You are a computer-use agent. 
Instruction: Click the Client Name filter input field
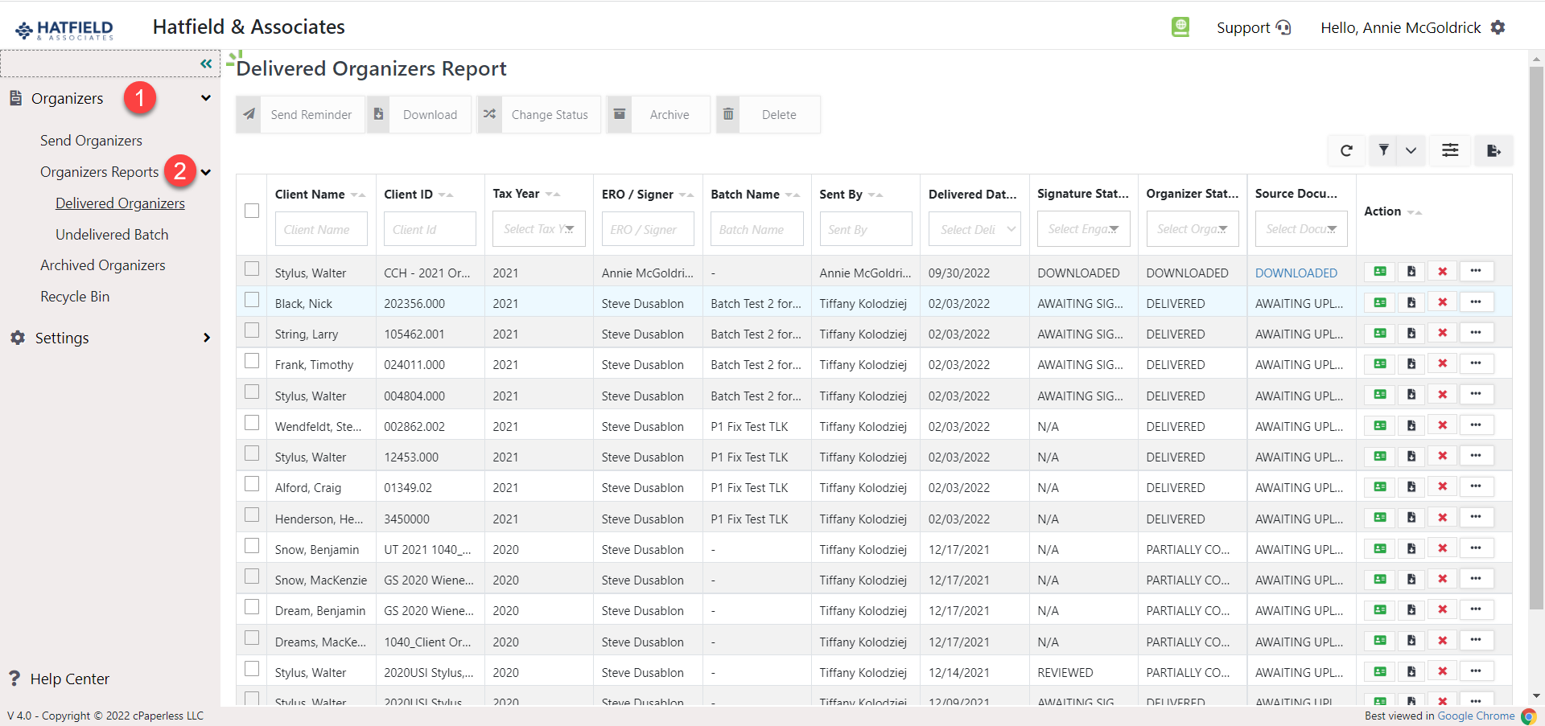pyautogui.click(x=321, y=228)
